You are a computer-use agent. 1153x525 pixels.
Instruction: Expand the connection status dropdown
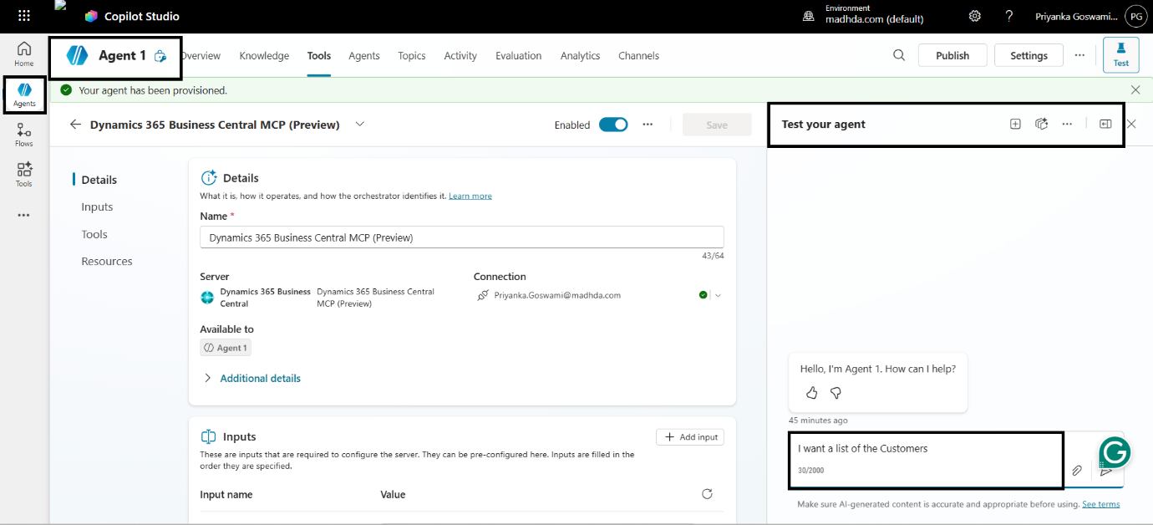click(x=718, y=295)
